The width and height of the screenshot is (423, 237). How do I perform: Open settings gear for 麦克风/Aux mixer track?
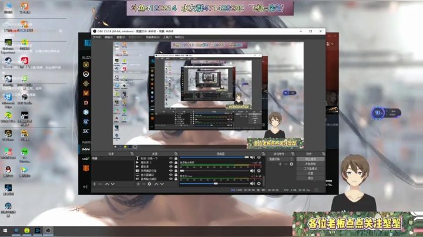259,184
